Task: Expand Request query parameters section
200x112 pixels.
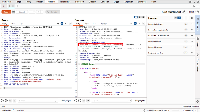Action: click(171, 30)
